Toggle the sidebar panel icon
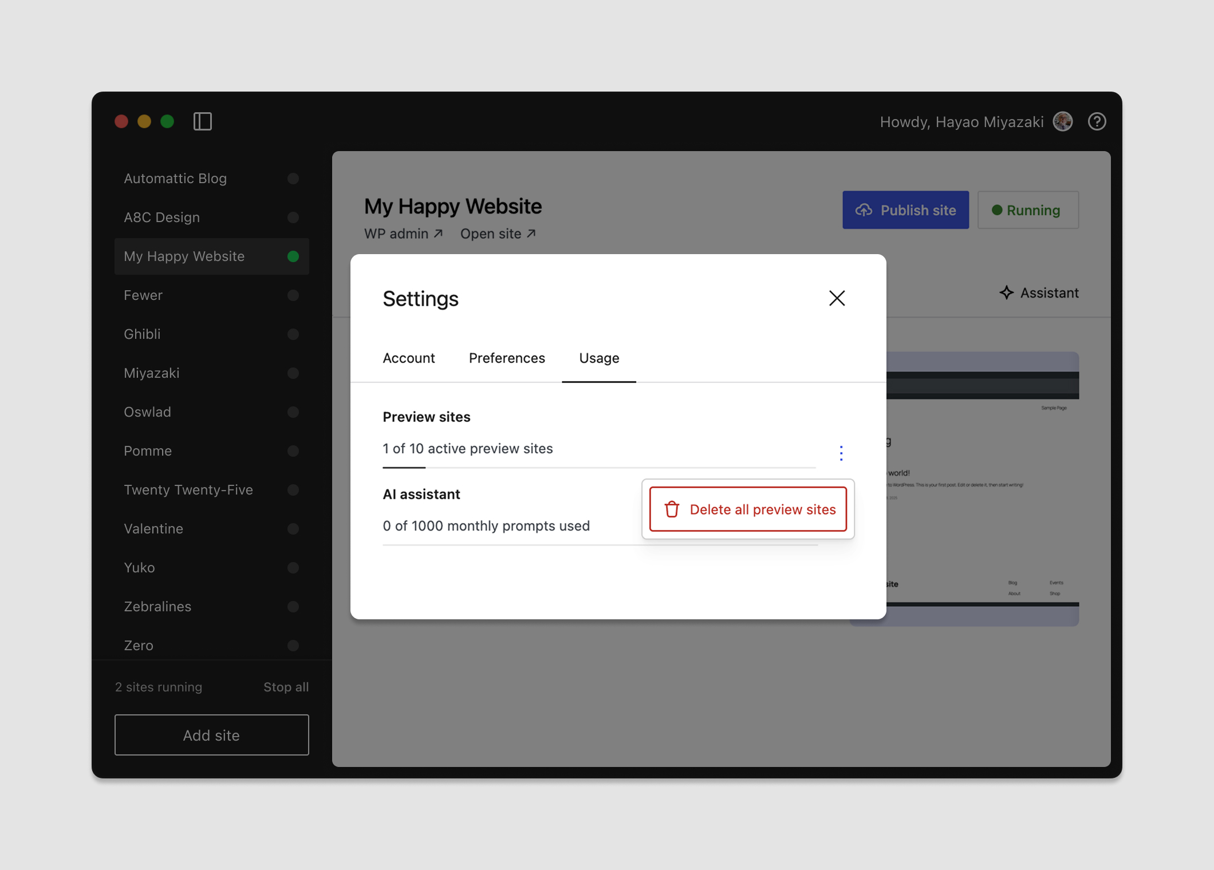Screen dimensions: 1214x870 (x=203, y=121)
